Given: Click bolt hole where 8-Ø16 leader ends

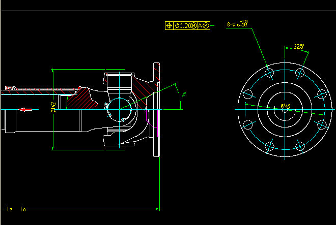Looking at the screenshot, I should [269, 73].
